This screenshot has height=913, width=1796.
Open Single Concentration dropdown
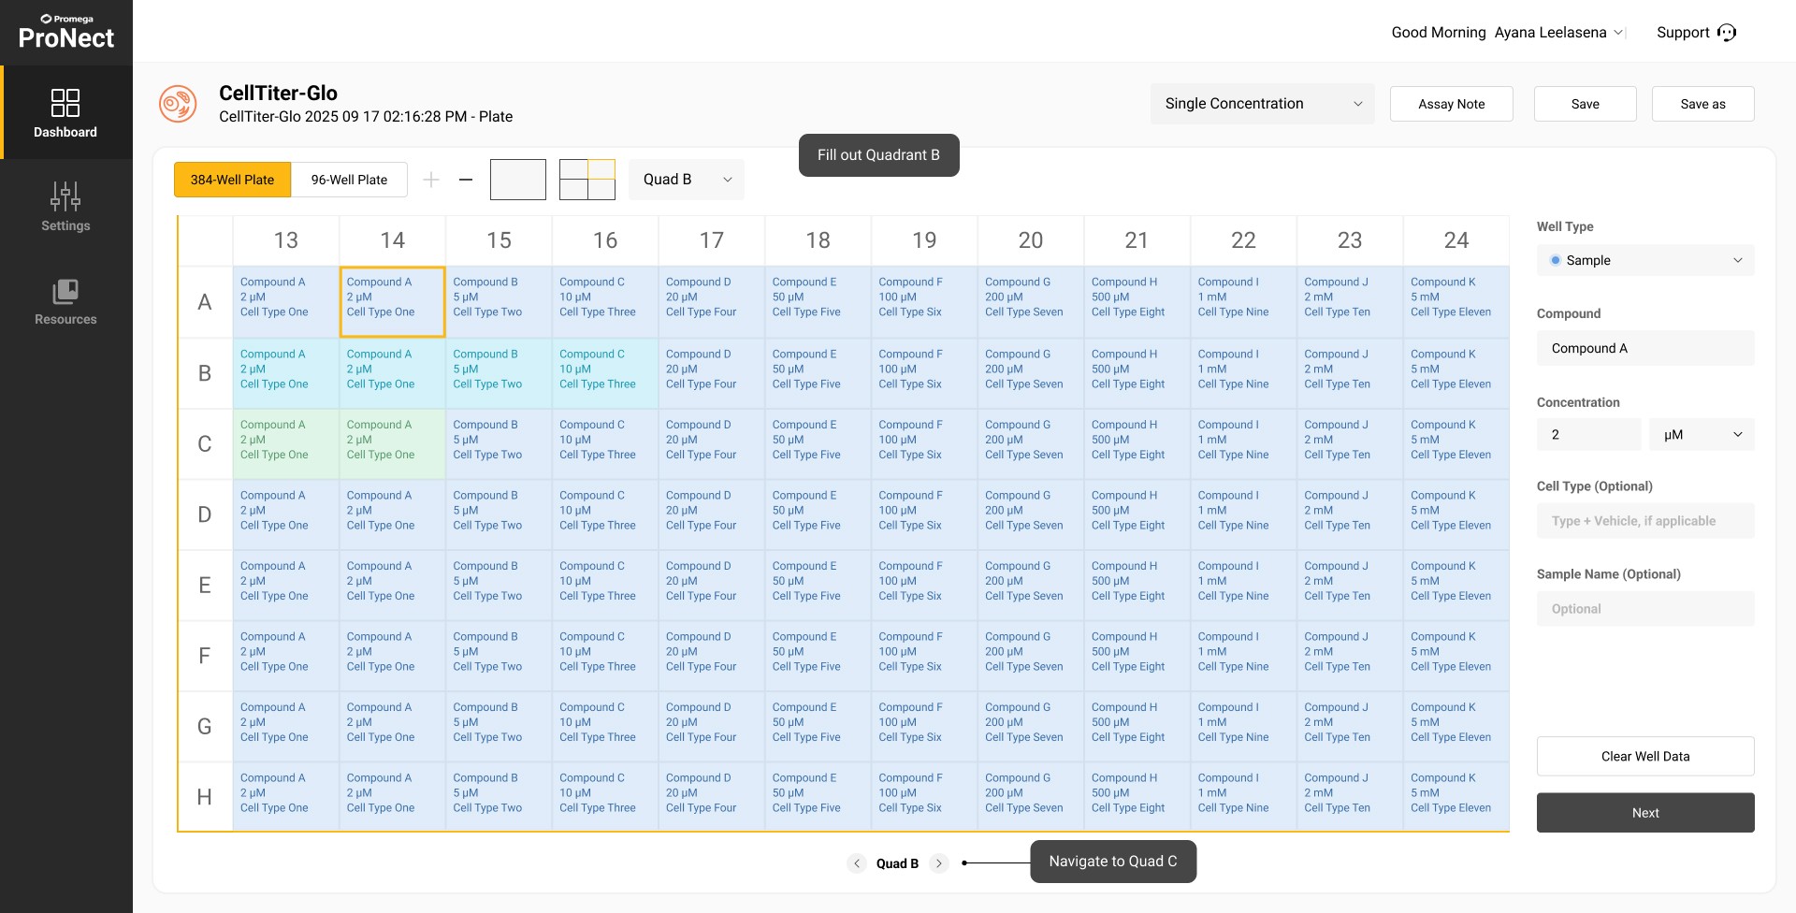coord(1263,104)
